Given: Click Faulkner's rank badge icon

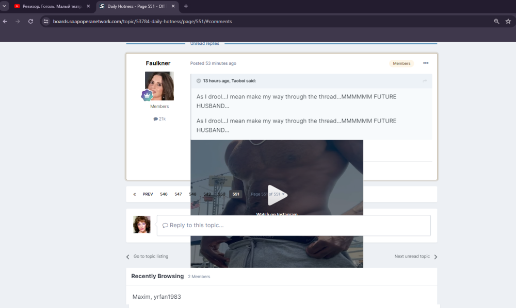Looking at the screenshot, I should click(148, 95).
